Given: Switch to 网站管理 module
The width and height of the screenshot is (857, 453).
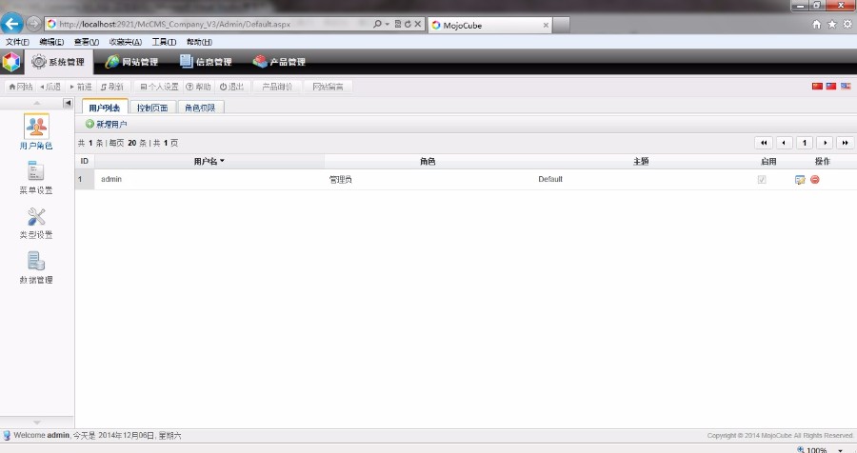Looking at the screenshot, I should pyautogui.click(x=131, y=62).
